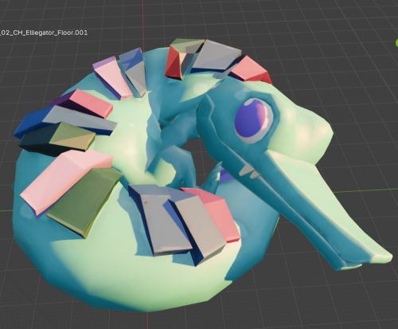Click the white teeth on the alligator's jaw

(x=249, y=171)
